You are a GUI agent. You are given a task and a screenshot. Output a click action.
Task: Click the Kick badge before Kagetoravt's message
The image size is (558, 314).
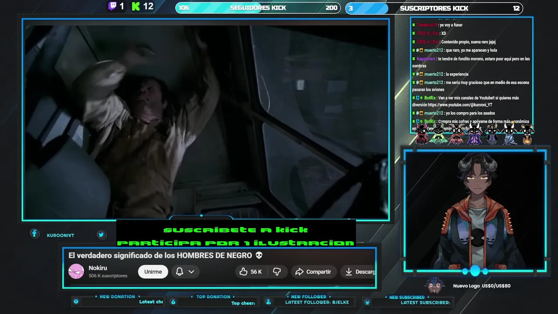point(414,58)
